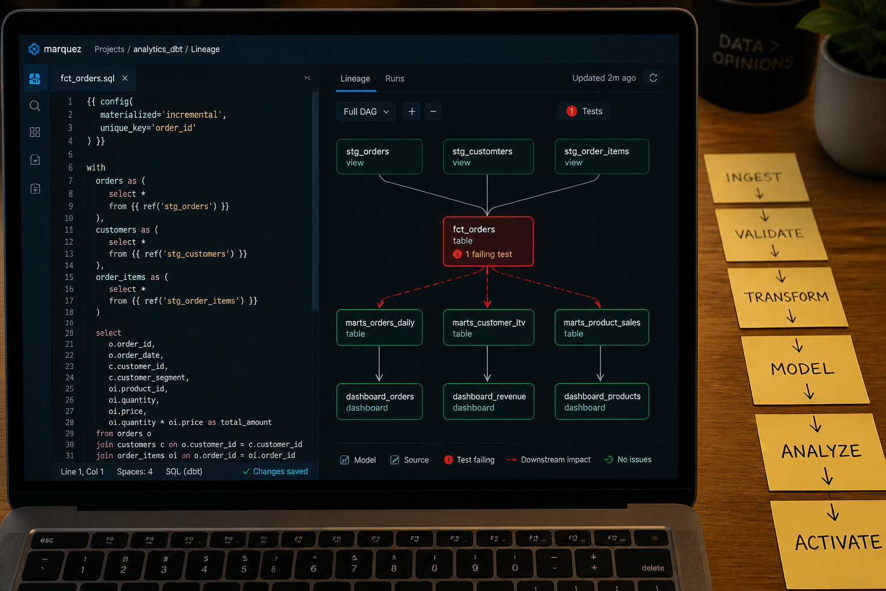Click the sidebar icon below the grid icon

click(x=35, y=160)
